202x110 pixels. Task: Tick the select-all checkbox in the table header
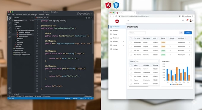click(x=131, y=38)
